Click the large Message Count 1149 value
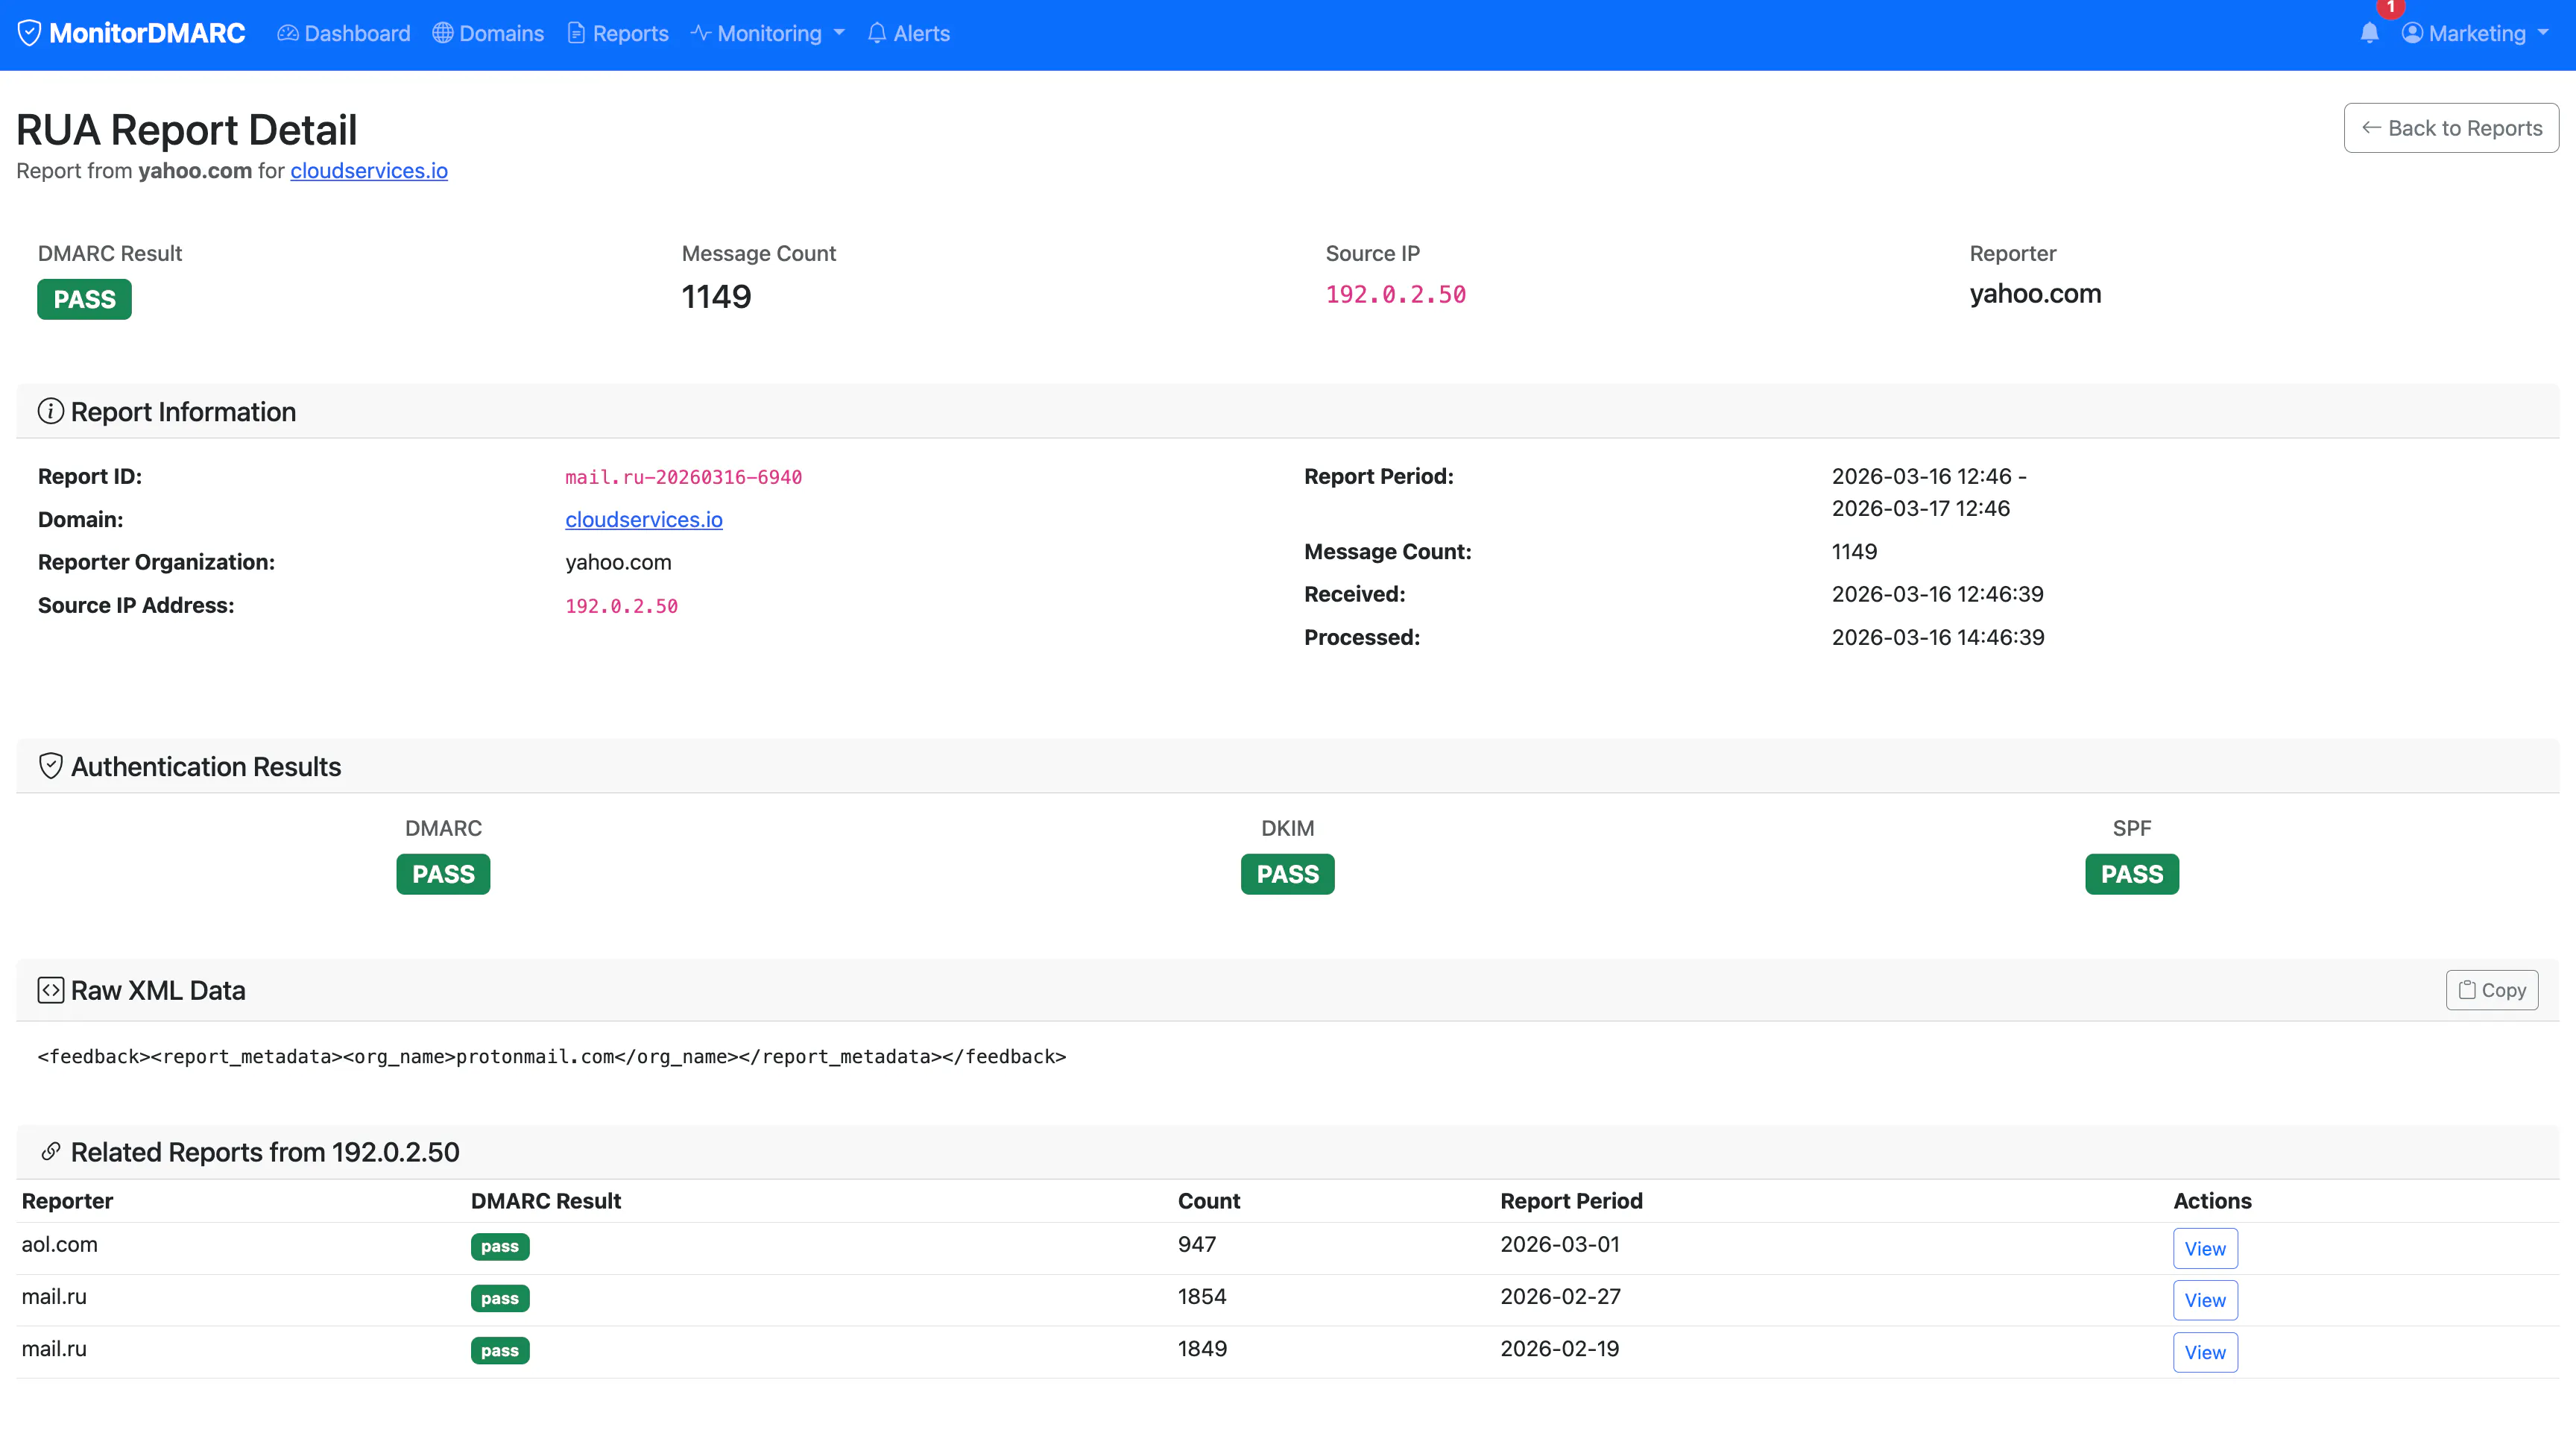The width and height of the screenshot is (2576, 1430). (716, 296)
